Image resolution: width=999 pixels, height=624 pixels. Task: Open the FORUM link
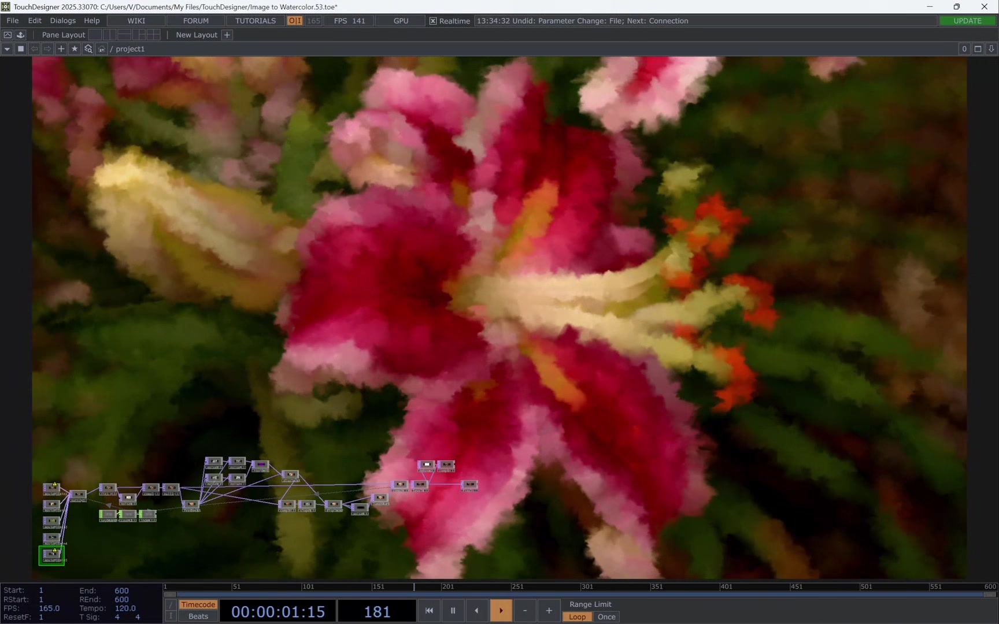196,21
